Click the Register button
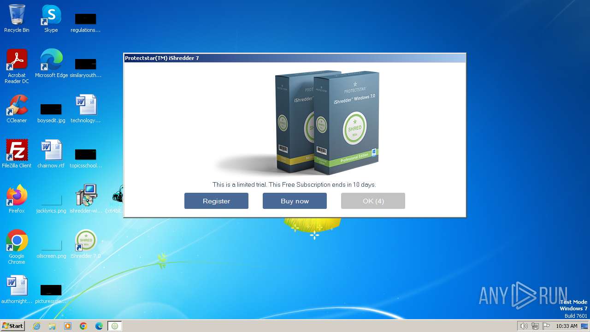The width and height of the screenshot is (590, 332). [x=216, y=201]
